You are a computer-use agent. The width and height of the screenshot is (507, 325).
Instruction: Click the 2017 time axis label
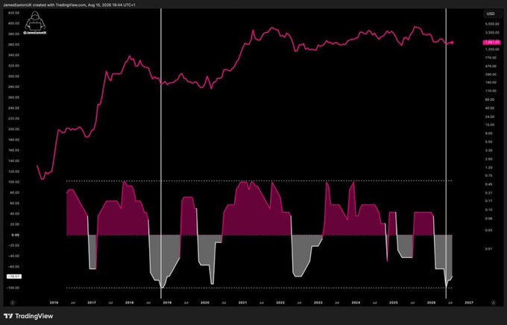(x=92, y=303)
